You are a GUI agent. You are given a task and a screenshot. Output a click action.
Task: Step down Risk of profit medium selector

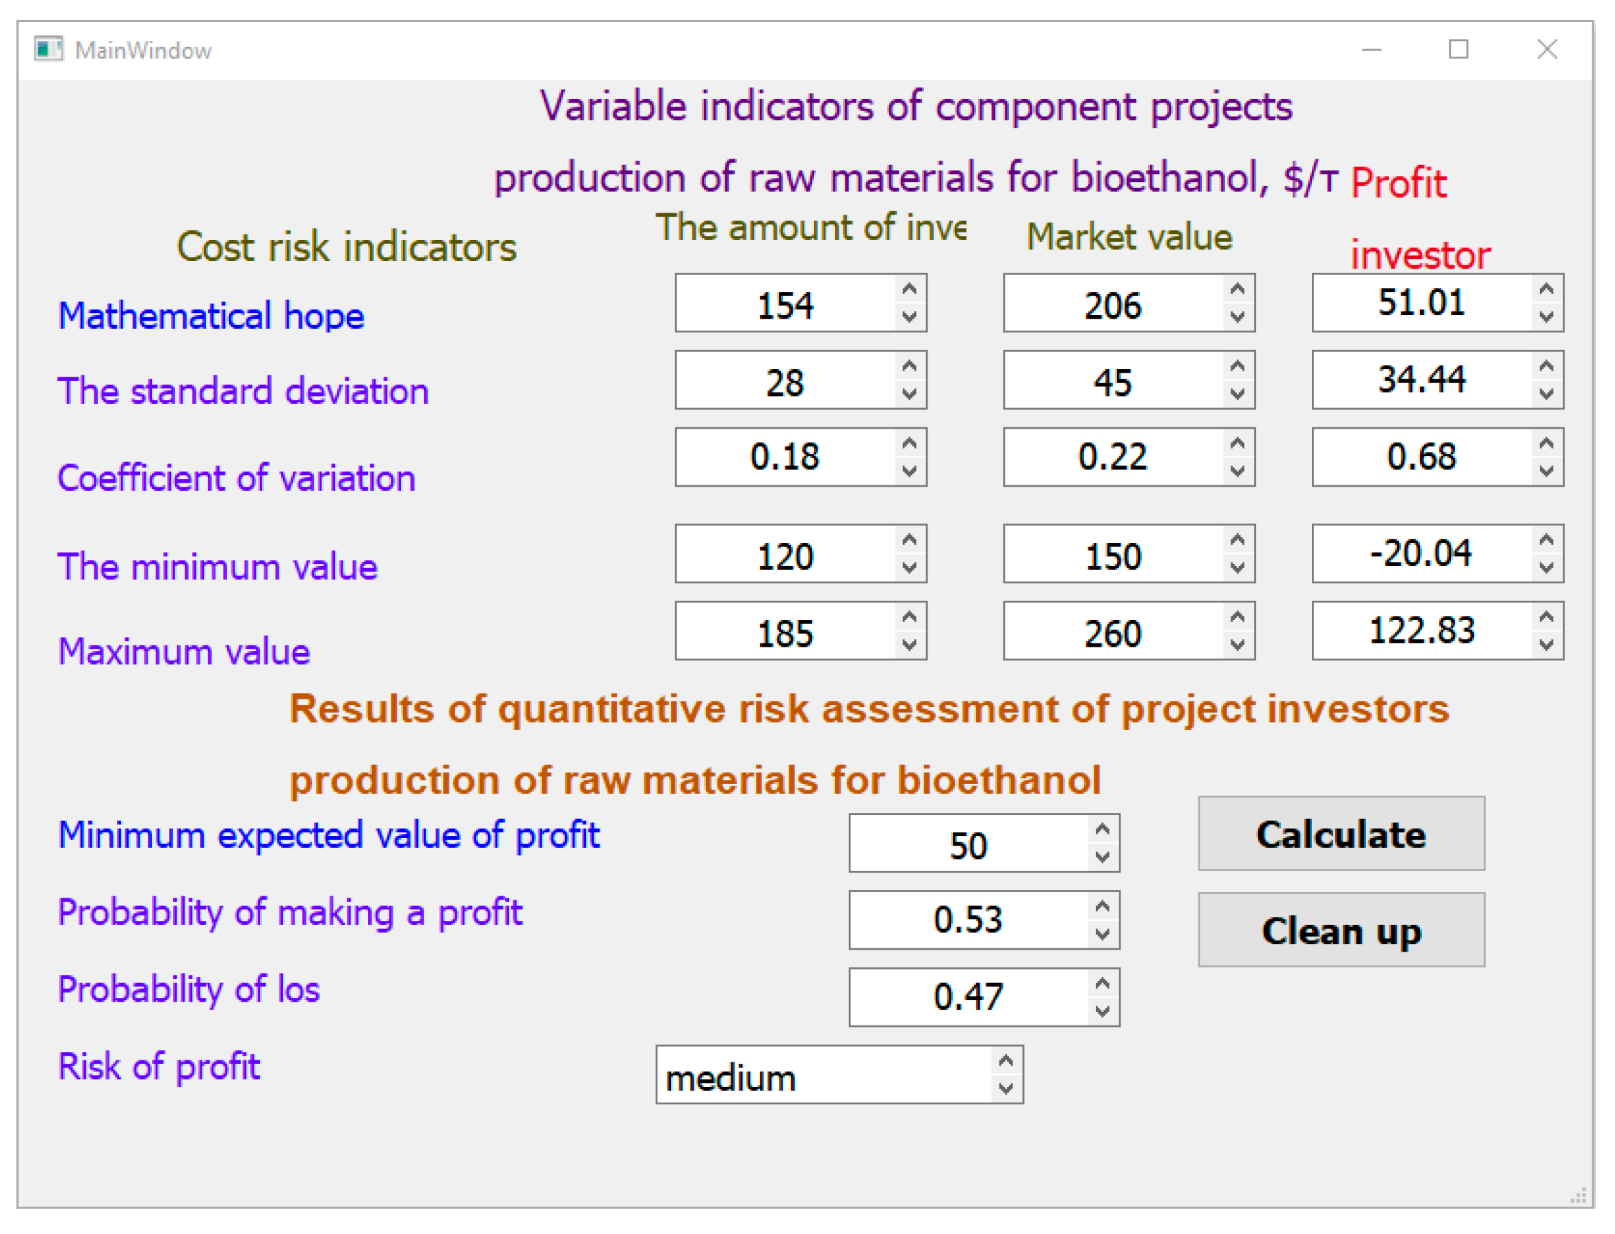coord(1008,1090)
